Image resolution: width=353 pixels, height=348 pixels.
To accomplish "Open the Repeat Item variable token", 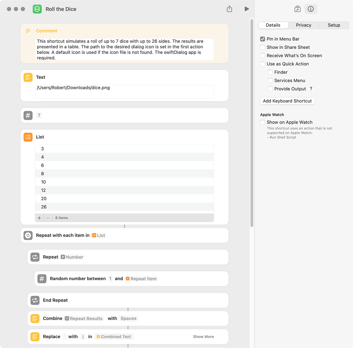I will point(141,278).
